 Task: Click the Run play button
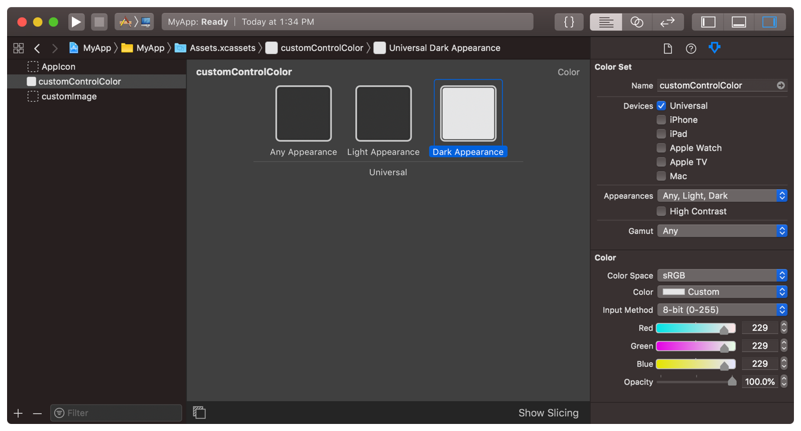tap(76, 22)
